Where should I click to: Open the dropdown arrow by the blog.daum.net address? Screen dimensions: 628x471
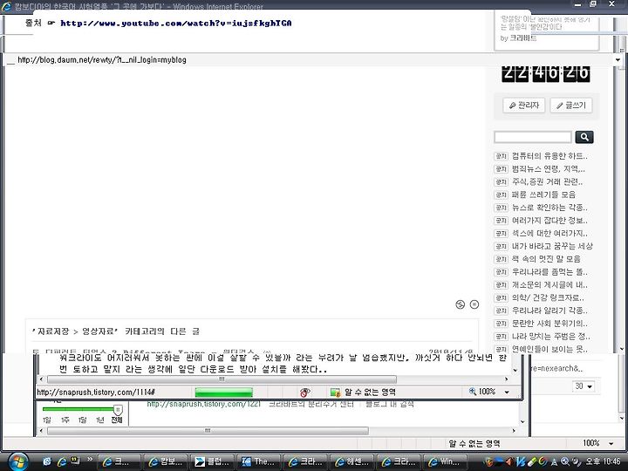pyautogui.click(x=618, y=59)
